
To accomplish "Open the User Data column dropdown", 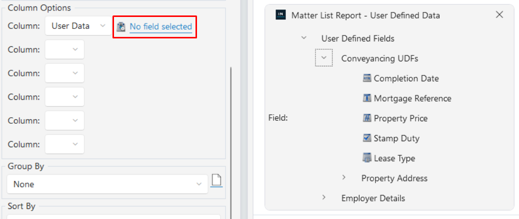I will tap(78, 26).
